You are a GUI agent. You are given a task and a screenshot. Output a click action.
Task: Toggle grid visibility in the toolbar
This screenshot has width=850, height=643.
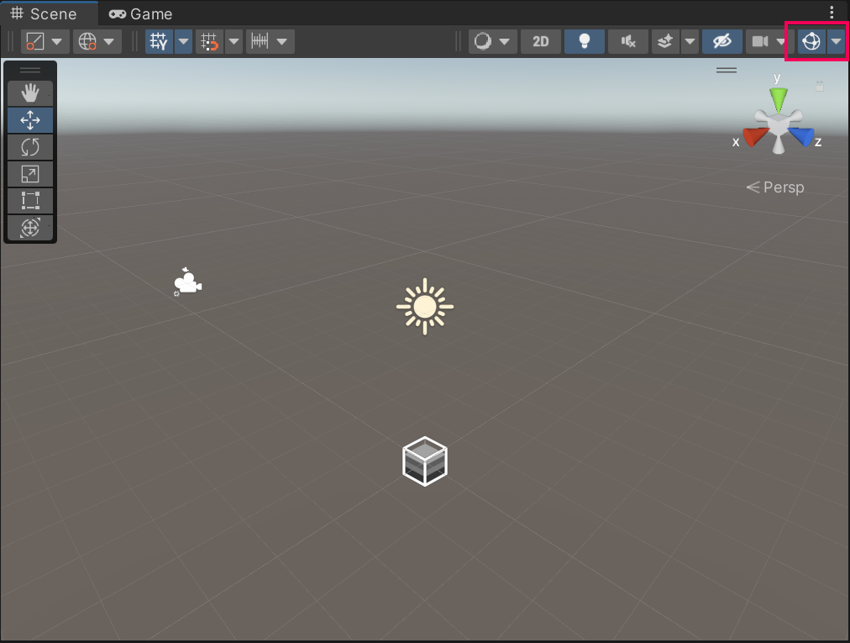pos(159,41)
